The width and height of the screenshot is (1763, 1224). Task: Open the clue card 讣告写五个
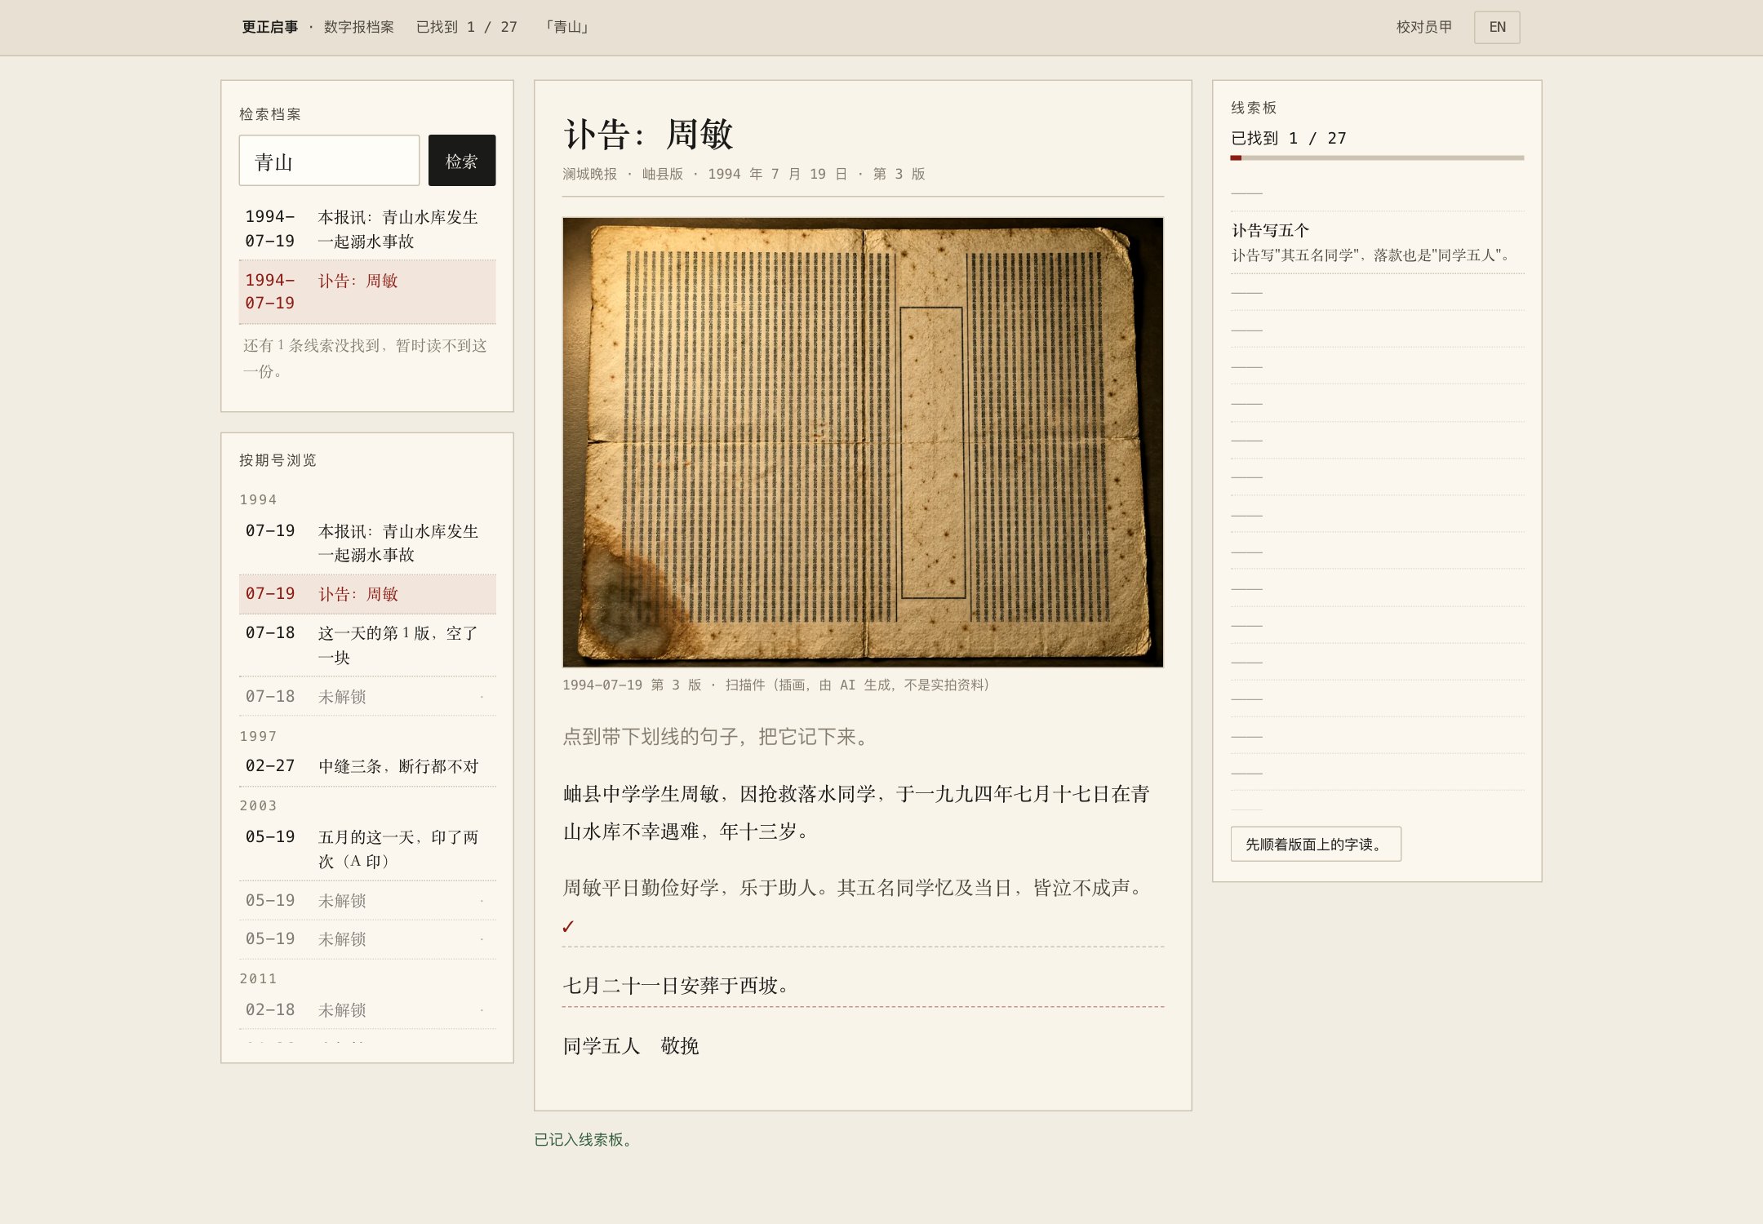1377,242
